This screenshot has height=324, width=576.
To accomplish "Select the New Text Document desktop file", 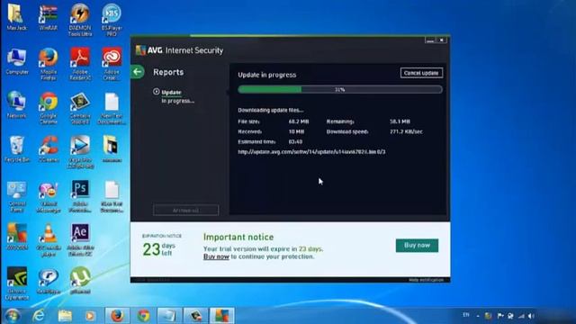I will coord(112,108).
